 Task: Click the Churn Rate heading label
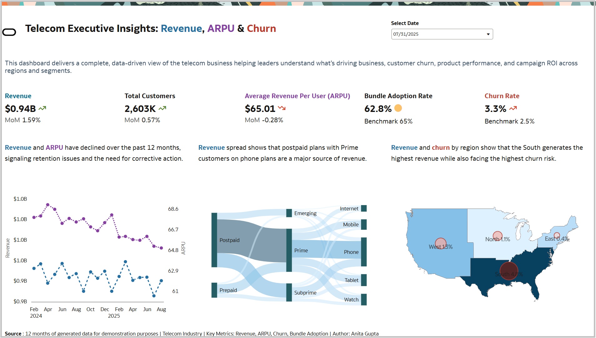point(502,96)
